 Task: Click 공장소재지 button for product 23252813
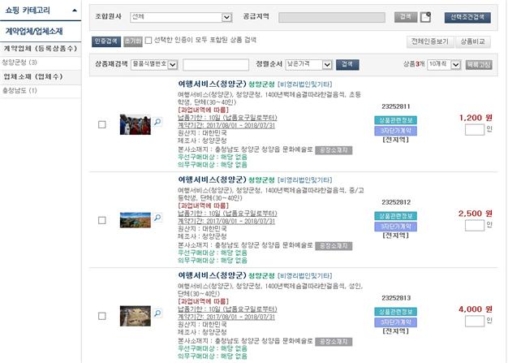coord(334,342)
